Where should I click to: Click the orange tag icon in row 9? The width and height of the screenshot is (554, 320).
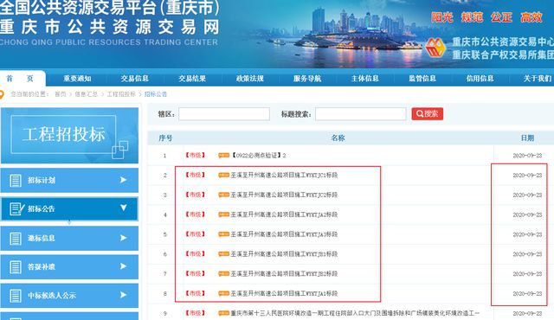tap(223, 313)
